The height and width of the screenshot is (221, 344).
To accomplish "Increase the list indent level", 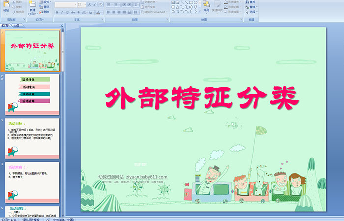I will pyautogui.click(x=129, y=5).
